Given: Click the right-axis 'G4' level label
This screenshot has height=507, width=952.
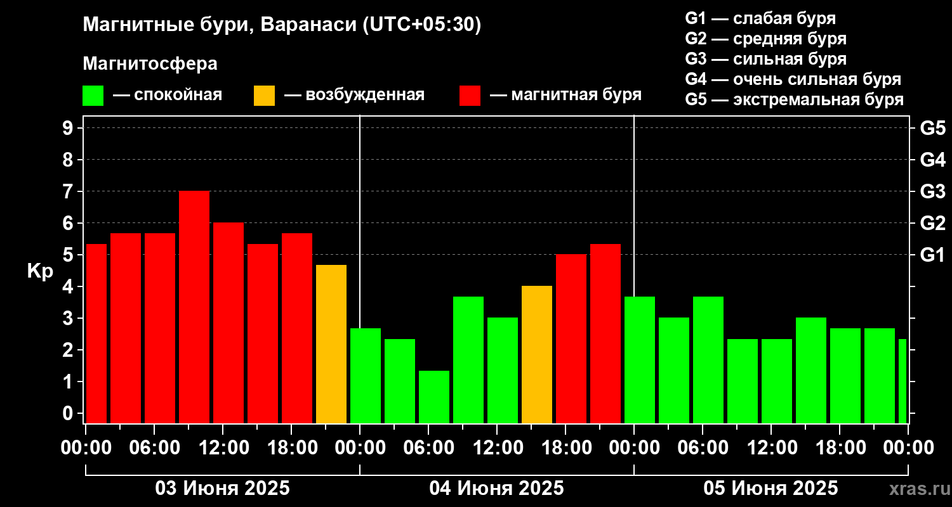Looking at the screenshot, I should (x=932, y=160).
